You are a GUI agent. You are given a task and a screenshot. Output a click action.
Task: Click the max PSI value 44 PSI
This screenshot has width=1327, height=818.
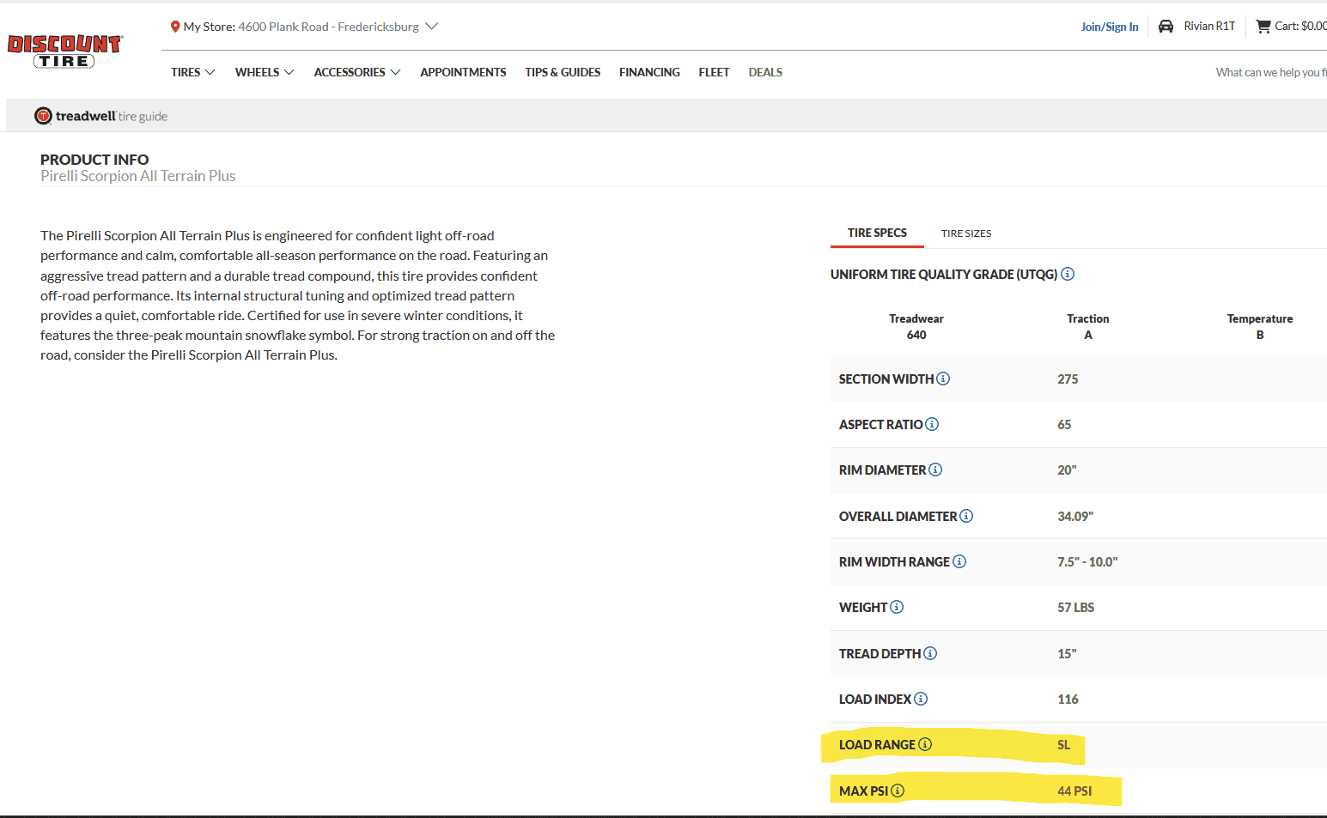1074,791
